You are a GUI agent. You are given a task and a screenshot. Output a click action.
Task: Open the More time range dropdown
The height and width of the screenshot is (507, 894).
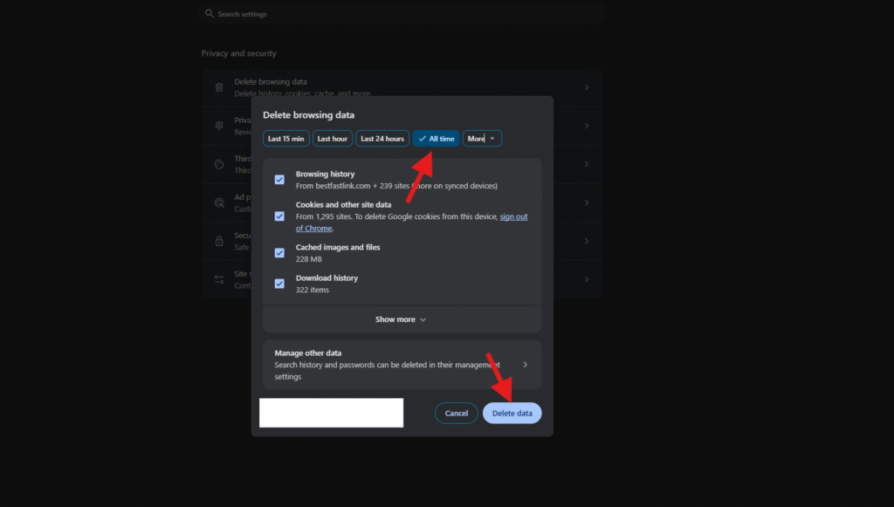pyautogui.click(x=482, y=138)
